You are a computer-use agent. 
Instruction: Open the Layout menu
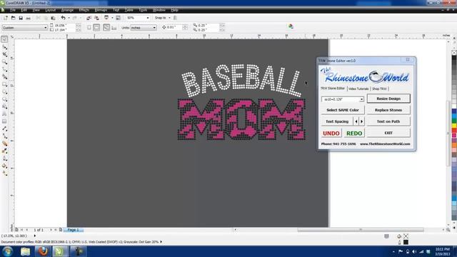pyautogui.click(x=51, y=10)
